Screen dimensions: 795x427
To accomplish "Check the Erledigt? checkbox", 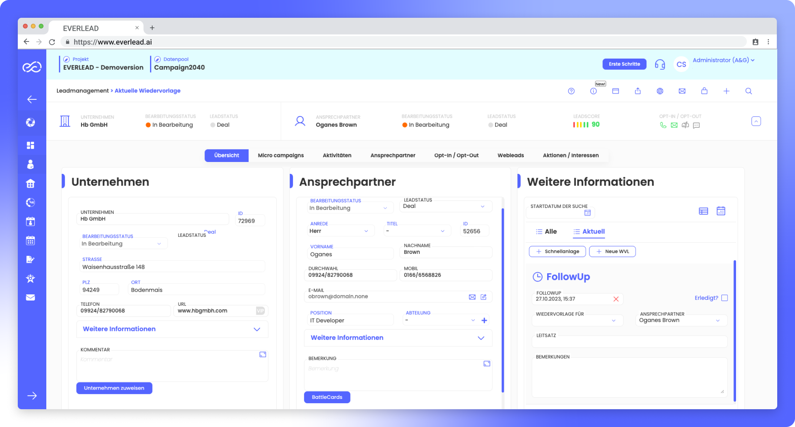I will click(x=725, y=298).
